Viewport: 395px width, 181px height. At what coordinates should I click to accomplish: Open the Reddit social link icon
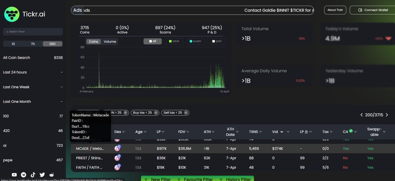tap(51, 175)
